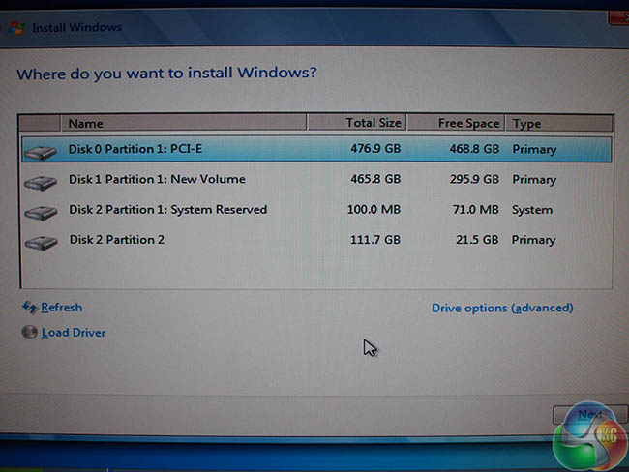Click the 468.8 GB free space cell
The width and height of the screenshot is (629, 472).
474,149
